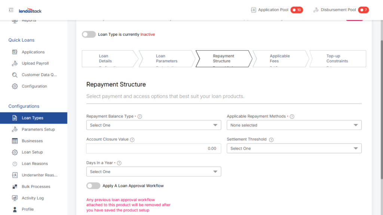Click the Application Pool icon
The image size is (383, 215).
click(253, 10)
